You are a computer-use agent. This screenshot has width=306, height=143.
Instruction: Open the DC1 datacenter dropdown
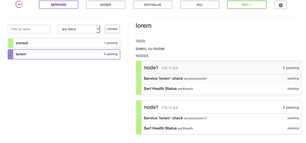pyautogui.click(x=247, y=5)
